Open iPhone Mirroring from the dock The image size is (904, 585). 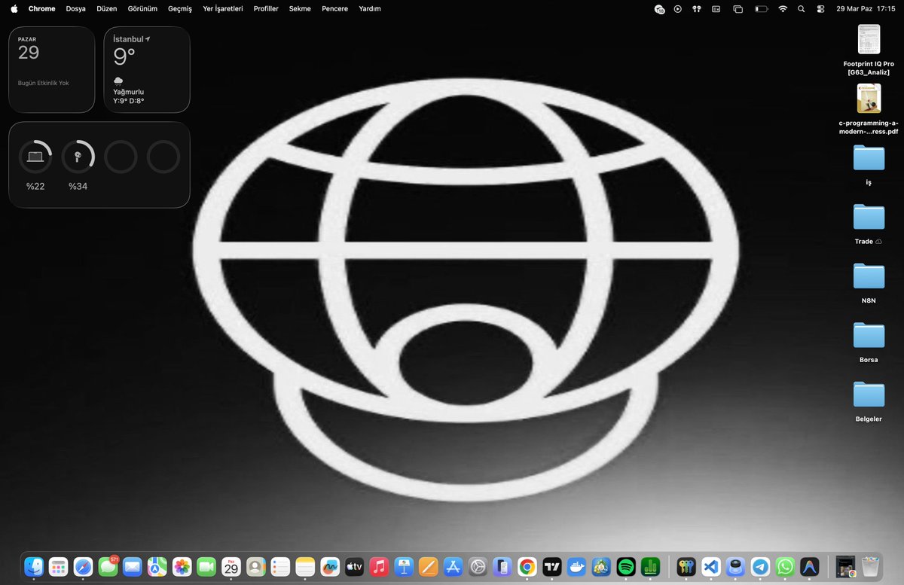(502, 566)
